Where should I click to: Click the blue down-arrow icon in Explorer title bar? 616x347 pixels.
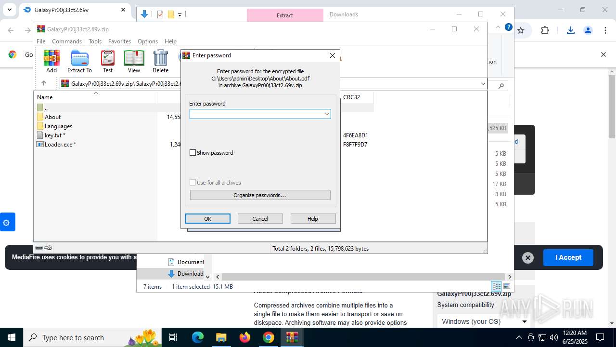pyautogui.click(x=144, y=14)
